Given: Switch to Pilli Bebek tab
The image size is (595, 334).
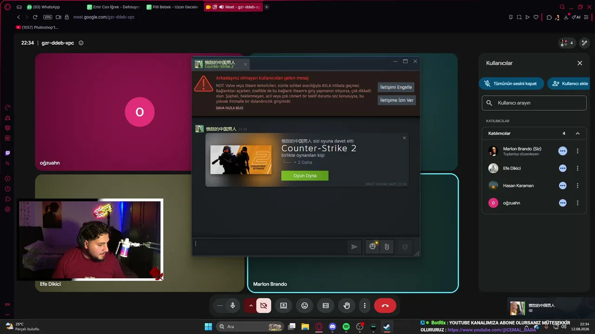Looking at the screenshot, I should 172,7.
